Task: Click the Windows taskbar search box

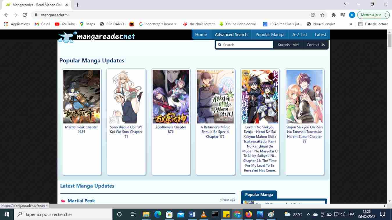Action: [x=63, y=214]
